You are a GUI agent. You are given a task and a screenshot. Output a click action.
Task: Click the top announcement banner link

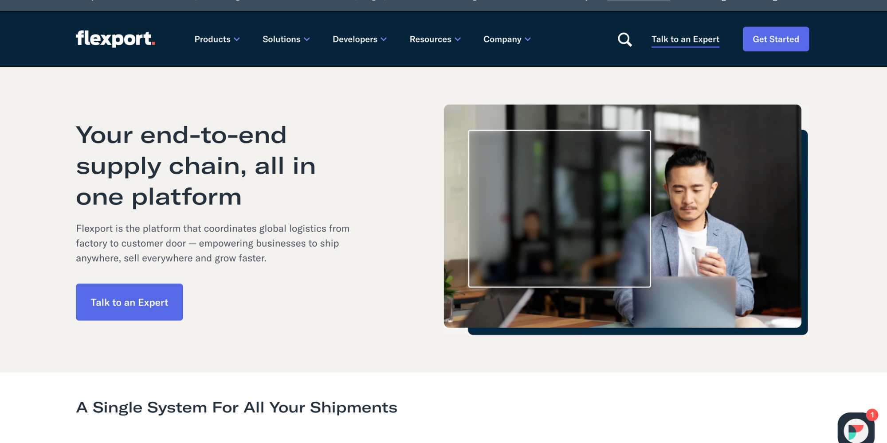point(639,1)
